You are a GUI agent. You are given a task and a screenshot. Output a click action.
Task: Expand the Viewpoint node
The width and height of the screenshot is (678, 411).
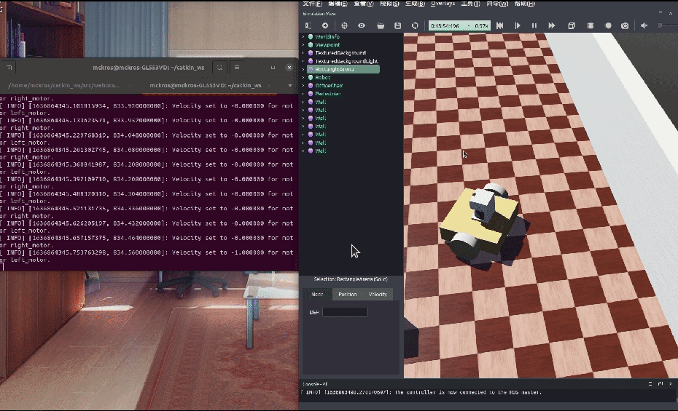pos(303,45)
